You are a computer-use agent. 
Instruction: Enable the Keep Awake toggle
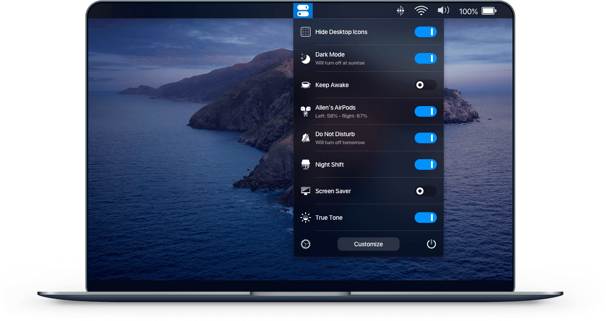point(425,85)
